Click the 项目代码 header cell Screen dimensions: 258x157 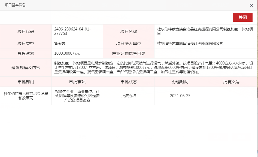pyautogui.click(x=26, y=31)
